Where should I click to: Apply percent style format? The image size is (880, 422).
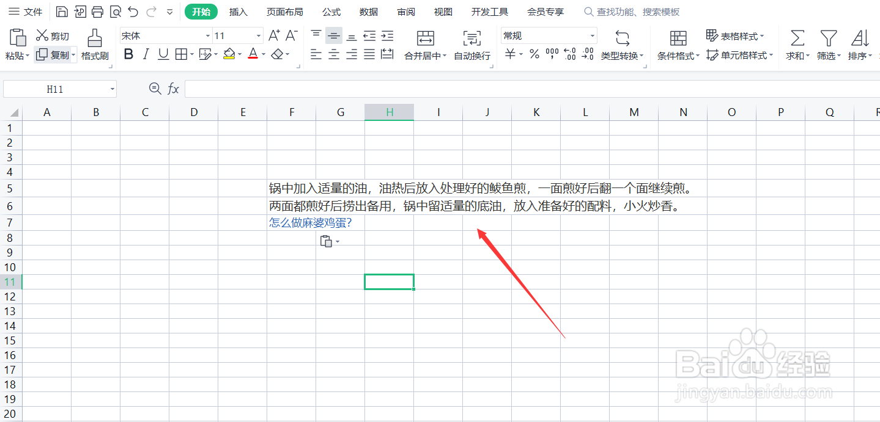pos(534,55)
